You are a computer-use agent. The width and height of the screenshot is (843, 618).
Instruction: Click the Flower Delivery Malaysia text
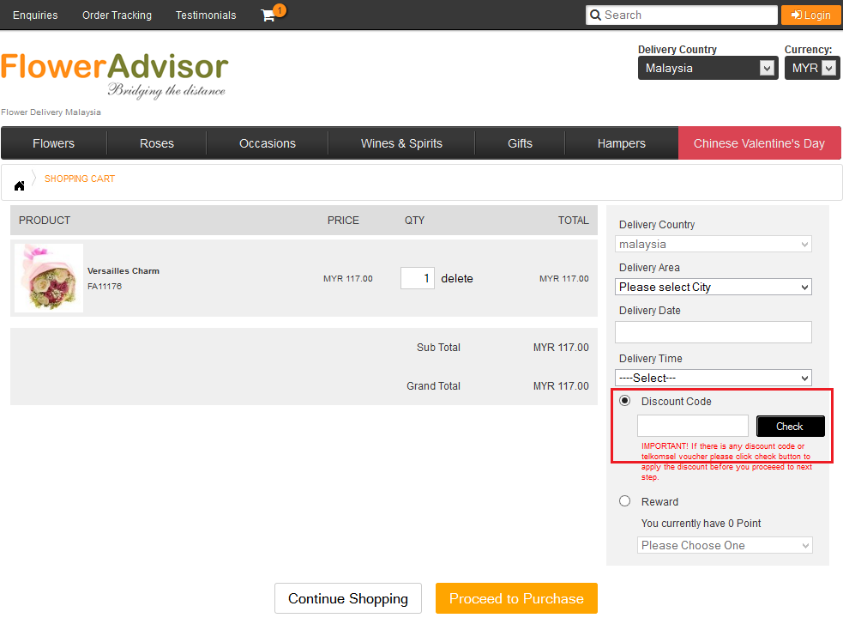coord(51,112)
